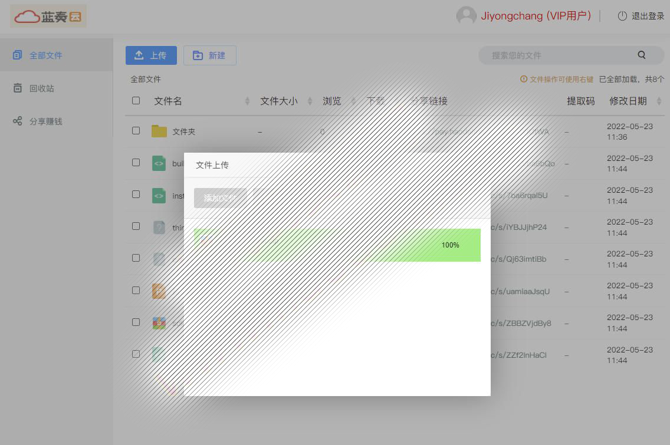Click the logout power icon
Image resolution: width=670 pixels, height=445 pixels.
pyautogui.click(x=622, y=17)
